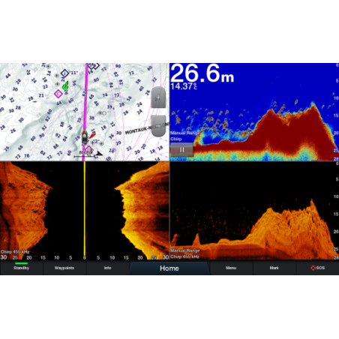Viewport: 339px width, 339px height.
Task: Tap the yellow SideVü center line
Action: pyautogui.click(x=85, y=211)
